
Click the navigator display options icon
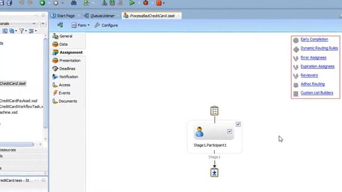click(x=32, y=31)
